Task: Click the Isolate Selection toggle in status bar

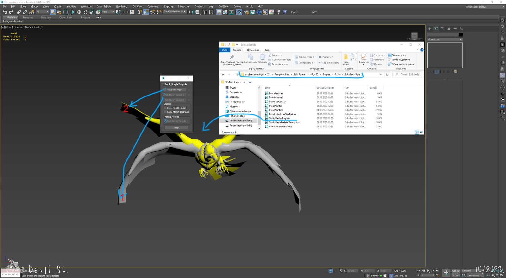Action: [x=330, y=271]
